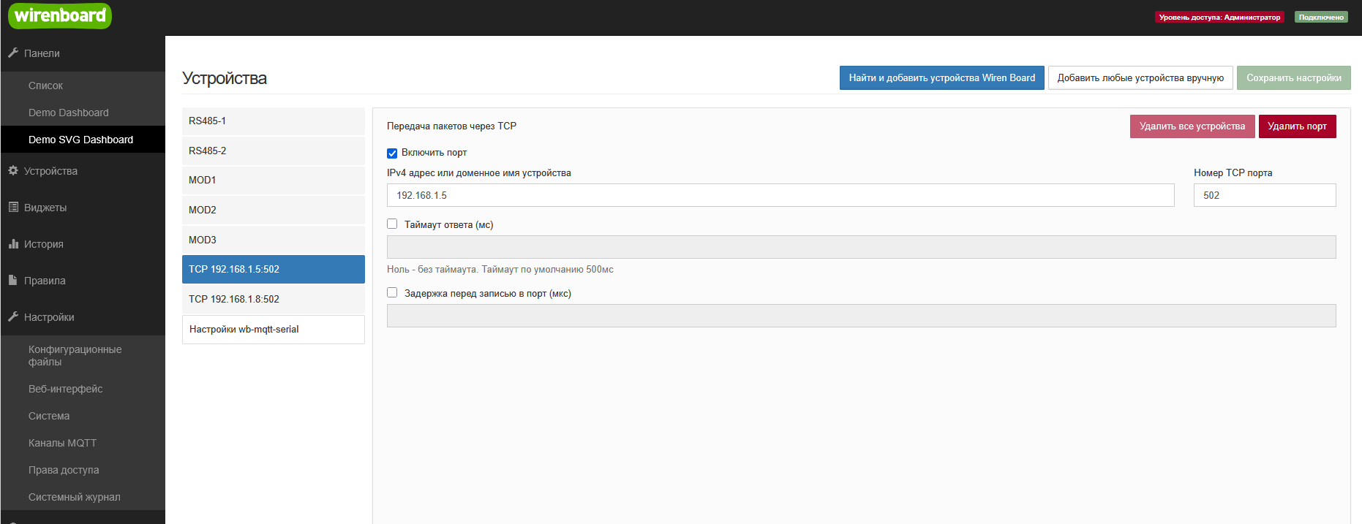Open Каналы MQTT settings page

(x=62, y=443)
